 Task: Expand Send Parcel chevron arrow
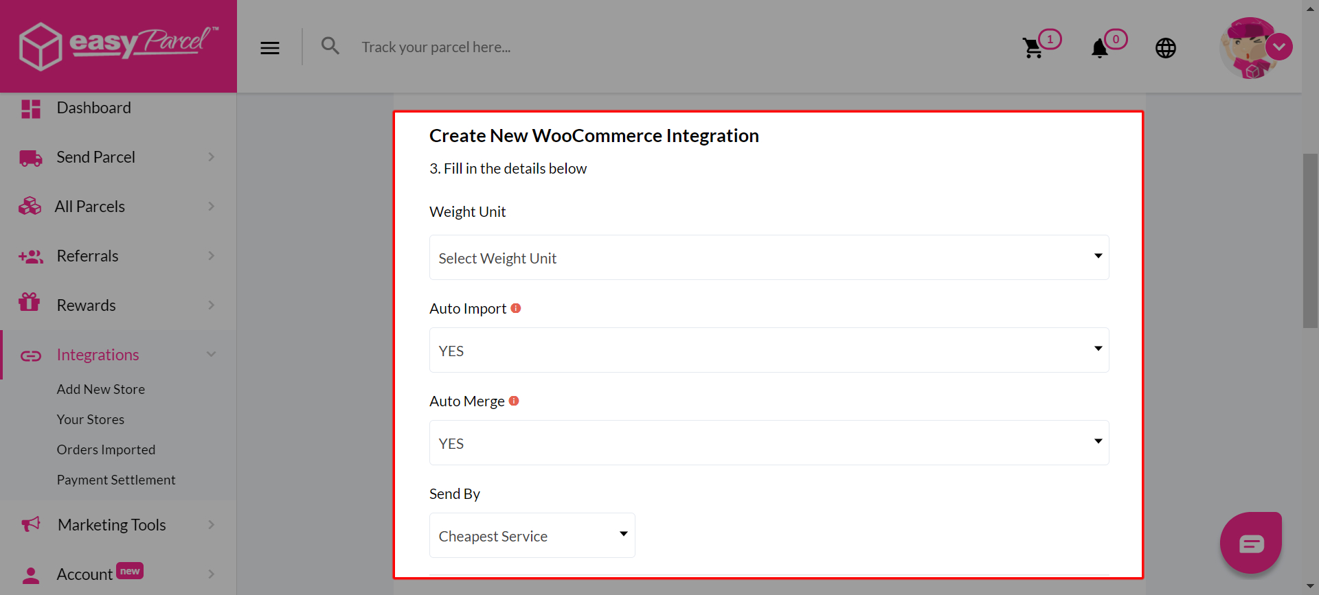tap(212, 157)
